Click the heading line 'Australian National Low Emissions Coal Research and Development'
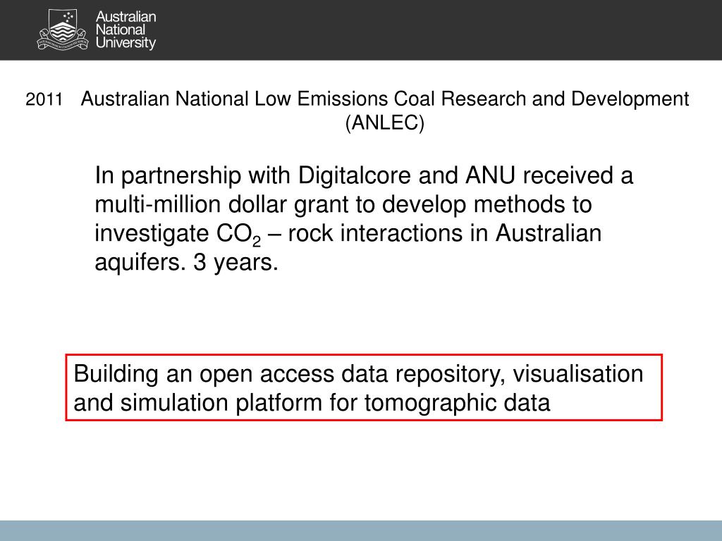The image size is (722, 541). pos(385,99)
